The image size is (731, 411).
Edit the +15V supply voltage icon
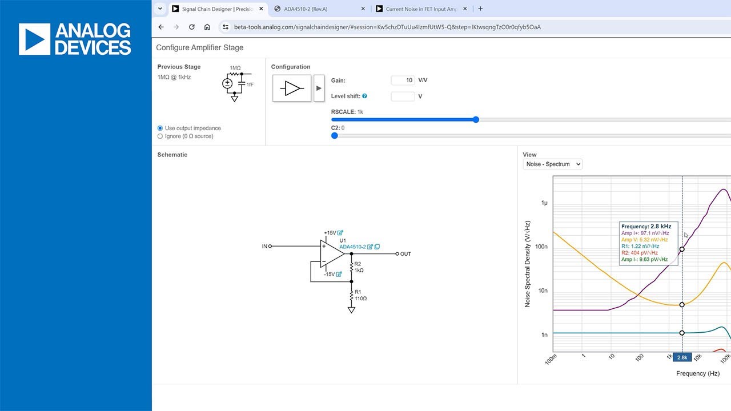[x=340, y=232]
